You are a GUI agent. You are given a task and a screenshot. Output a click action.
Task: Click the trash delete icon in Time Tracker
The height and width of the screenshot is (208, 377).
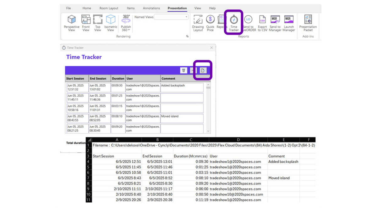[x=183, y=70]
